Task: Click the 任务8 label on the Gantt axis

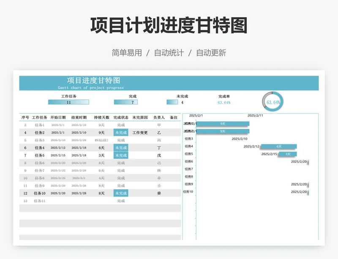Action: [189, 177]
